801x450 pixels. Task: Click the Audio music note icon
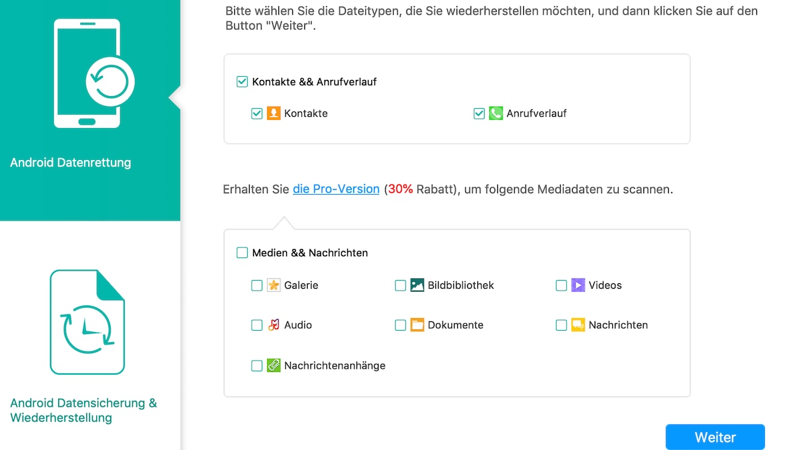(274, 325)
